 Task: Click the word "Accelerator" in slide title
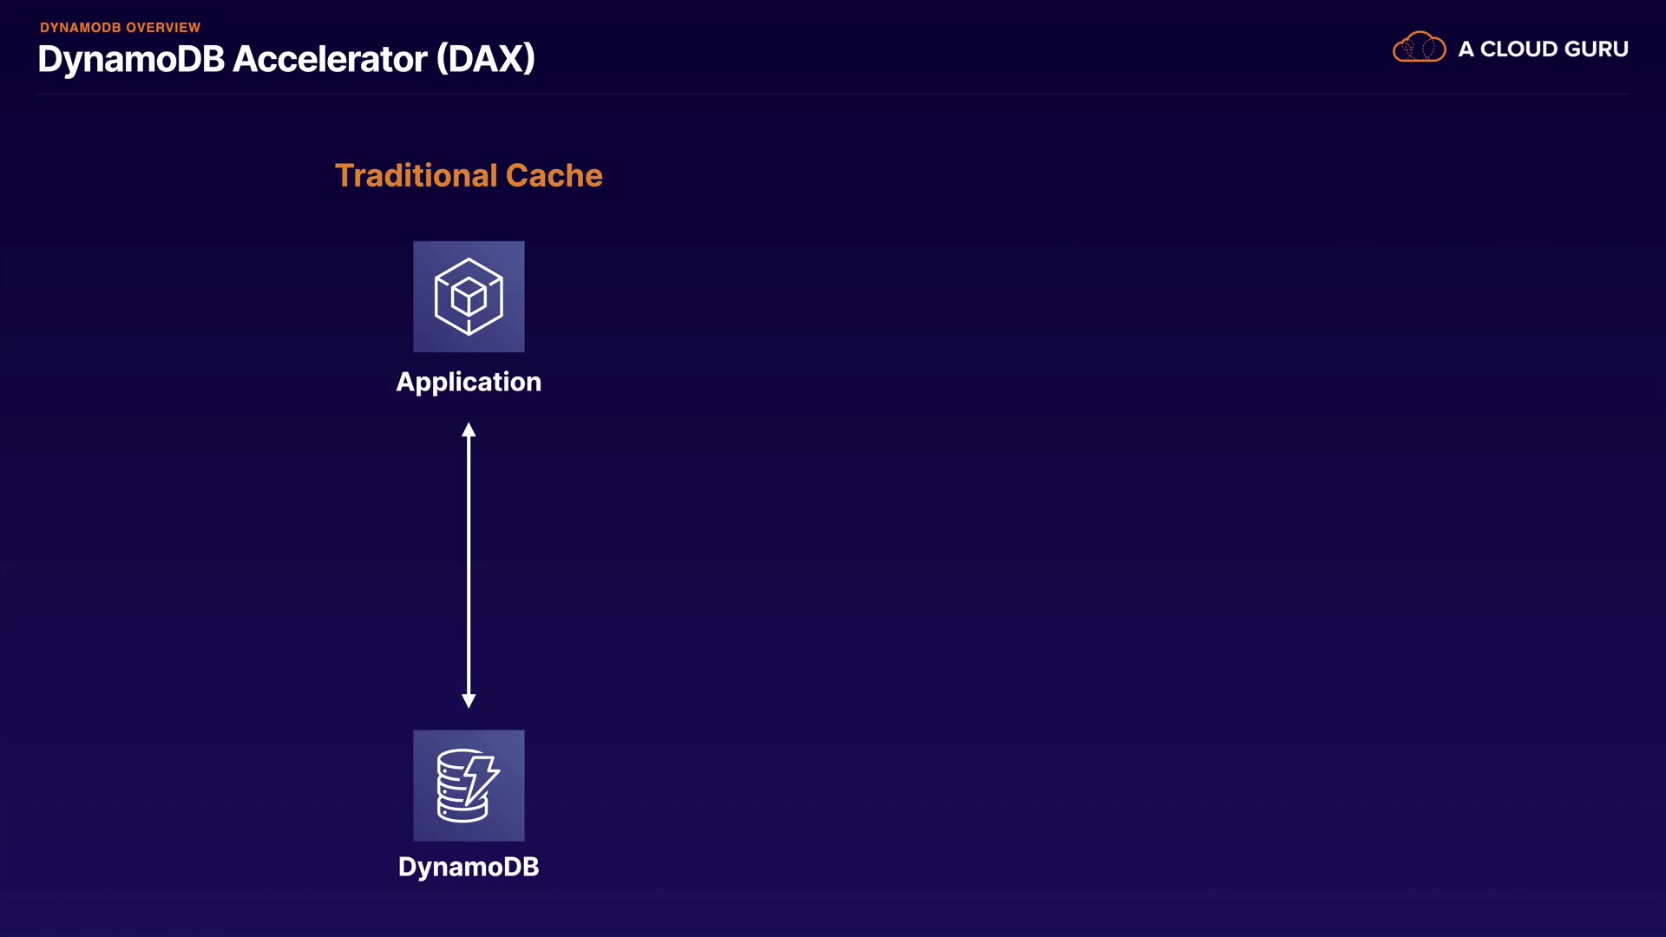(330, 59)
